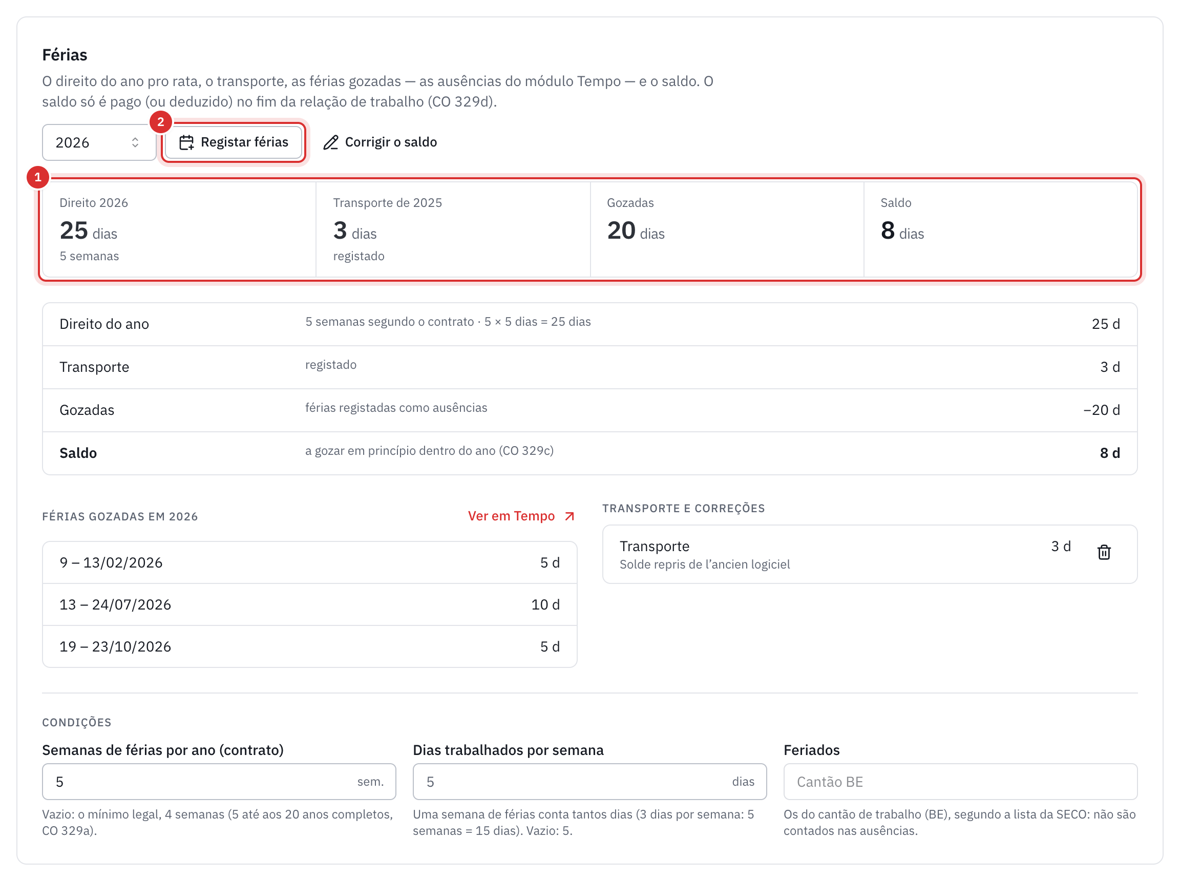Open the 2026 year selector dropdown

click(x=99, y=142)
